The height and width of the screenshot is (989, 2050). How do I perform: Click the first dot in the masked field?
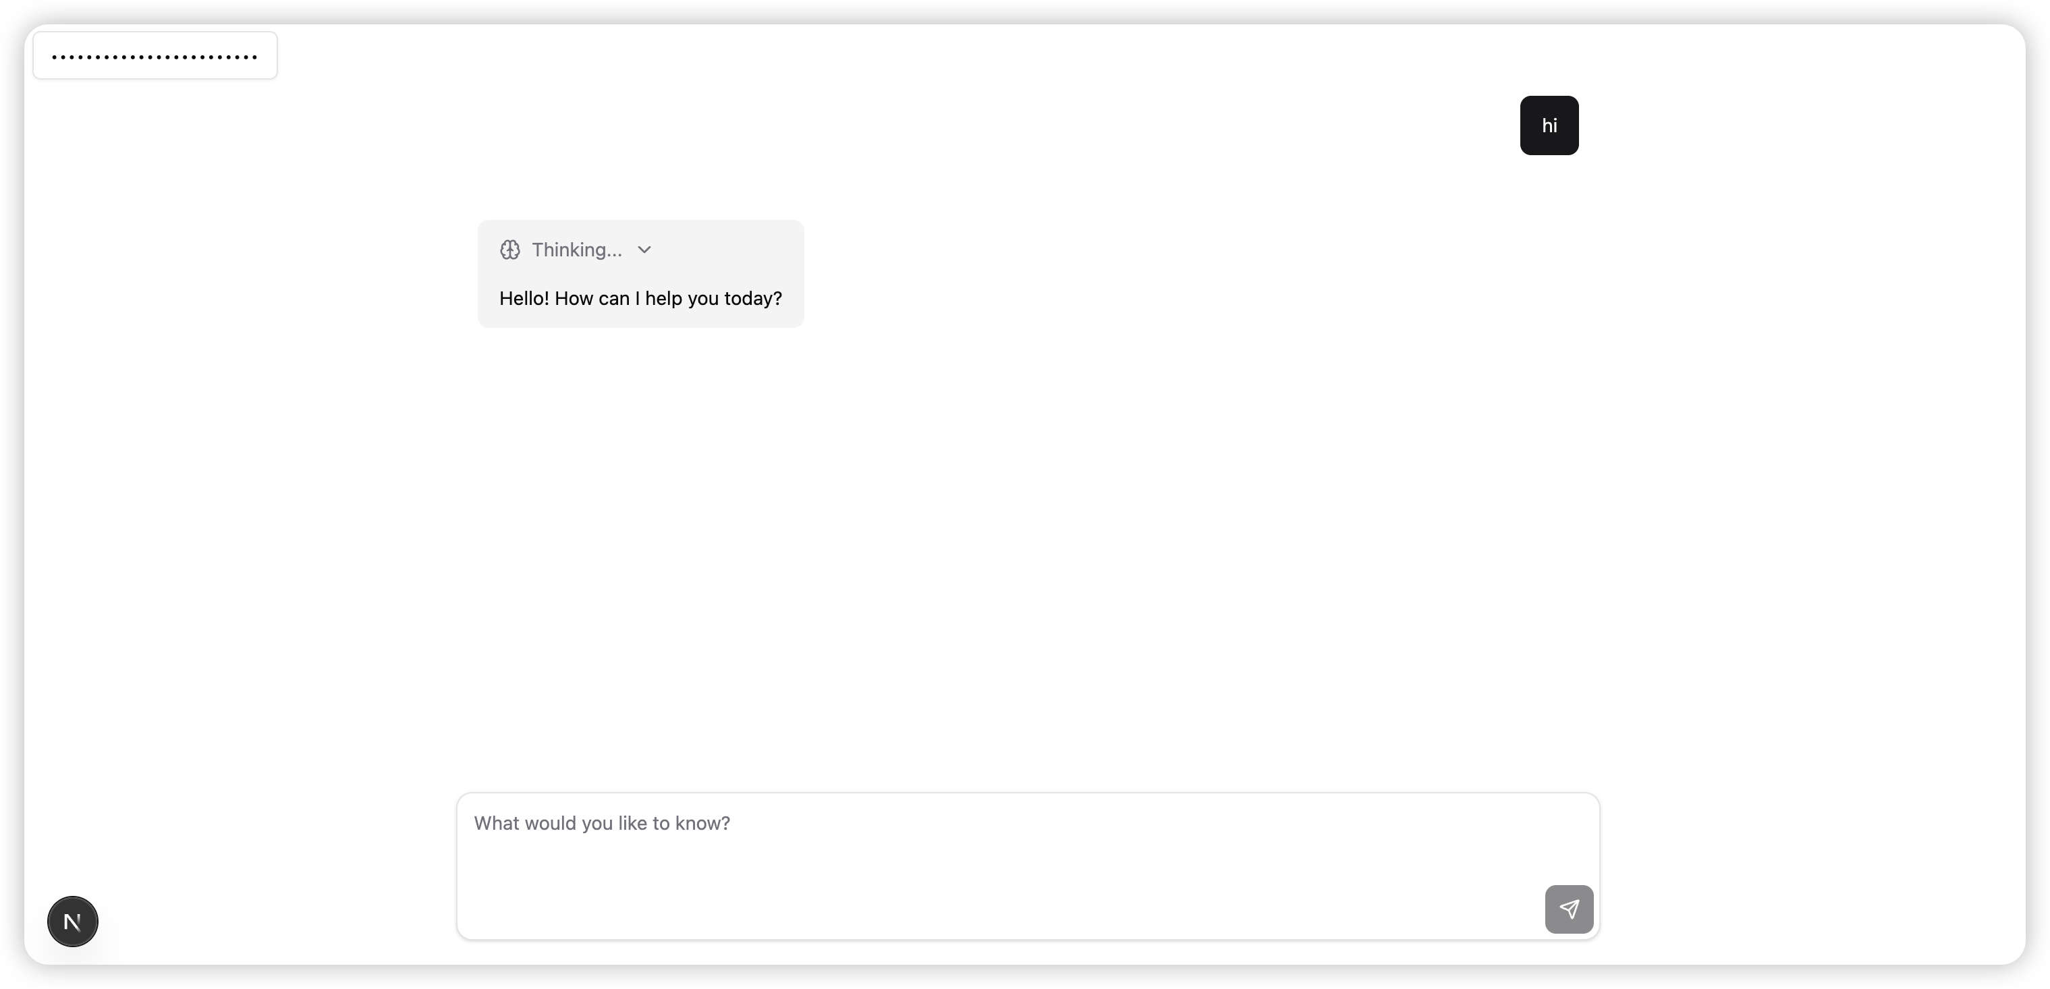[x=54, y=57]
